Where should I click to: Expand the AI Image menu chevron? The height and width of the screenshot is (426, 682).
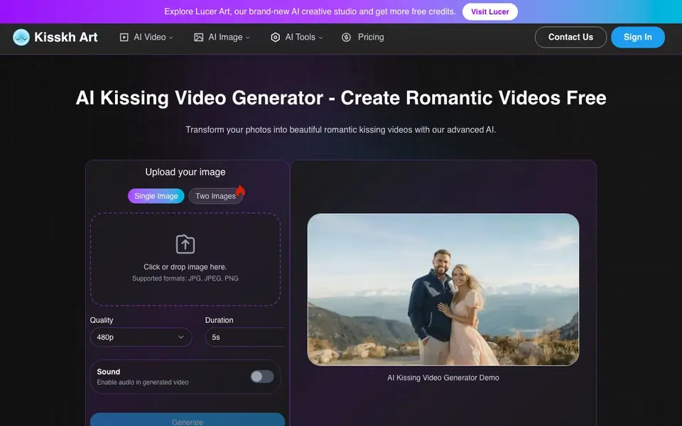248,38
